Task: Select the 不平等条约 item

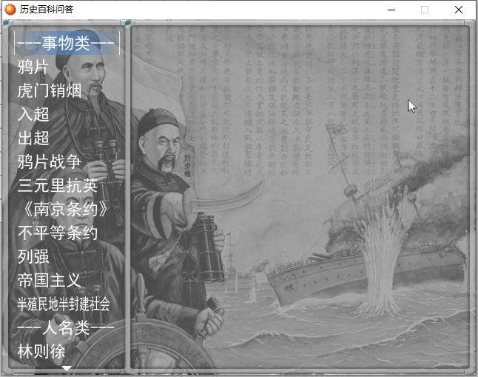Action: (x=57, y=233)
